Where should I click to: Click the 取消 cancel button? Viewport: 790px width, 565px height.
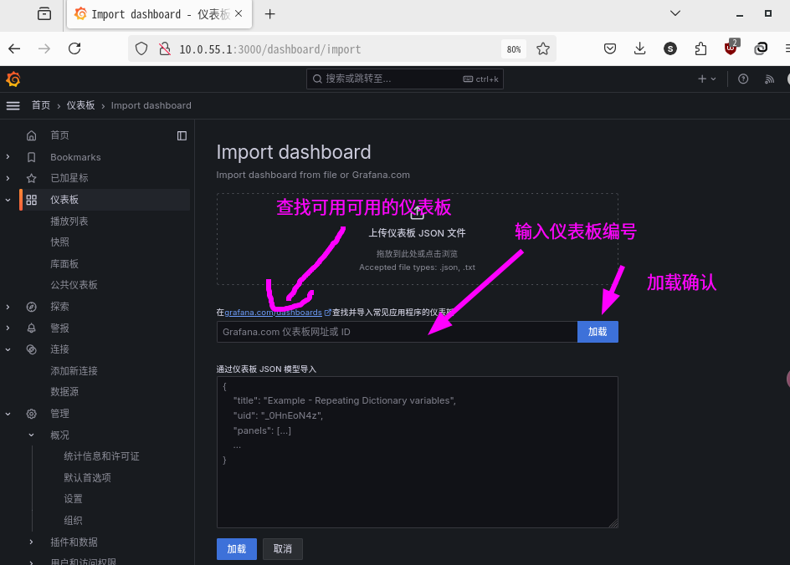(x=283, y=549)
